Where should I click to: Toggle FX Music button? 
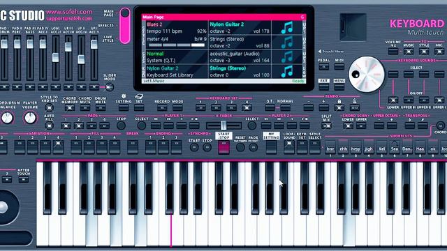[409, 52]
